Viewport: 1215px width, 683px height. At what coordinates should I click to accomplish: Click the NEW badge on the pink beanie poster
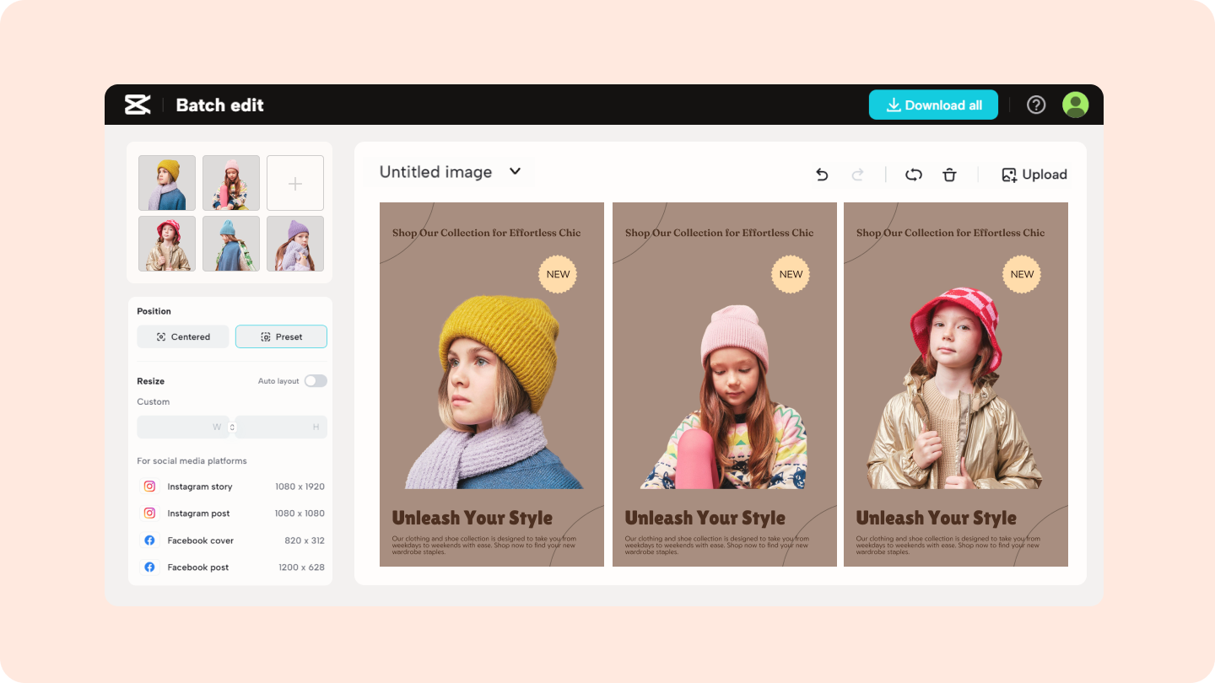click(791, 274)
